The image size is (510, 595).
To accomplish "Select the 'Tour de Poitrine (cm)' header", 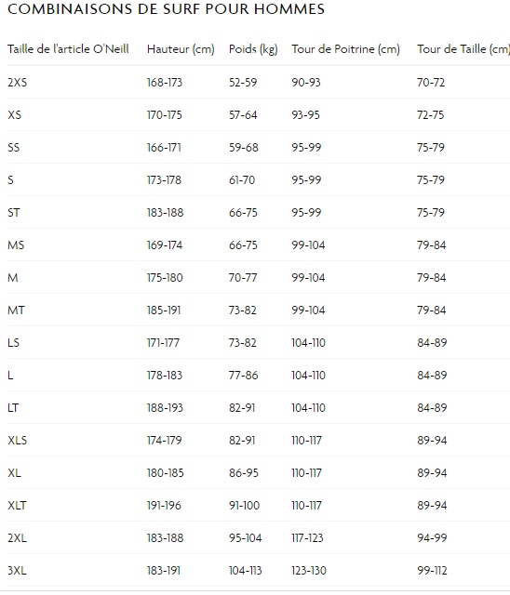I will click(x=345, y=49).
